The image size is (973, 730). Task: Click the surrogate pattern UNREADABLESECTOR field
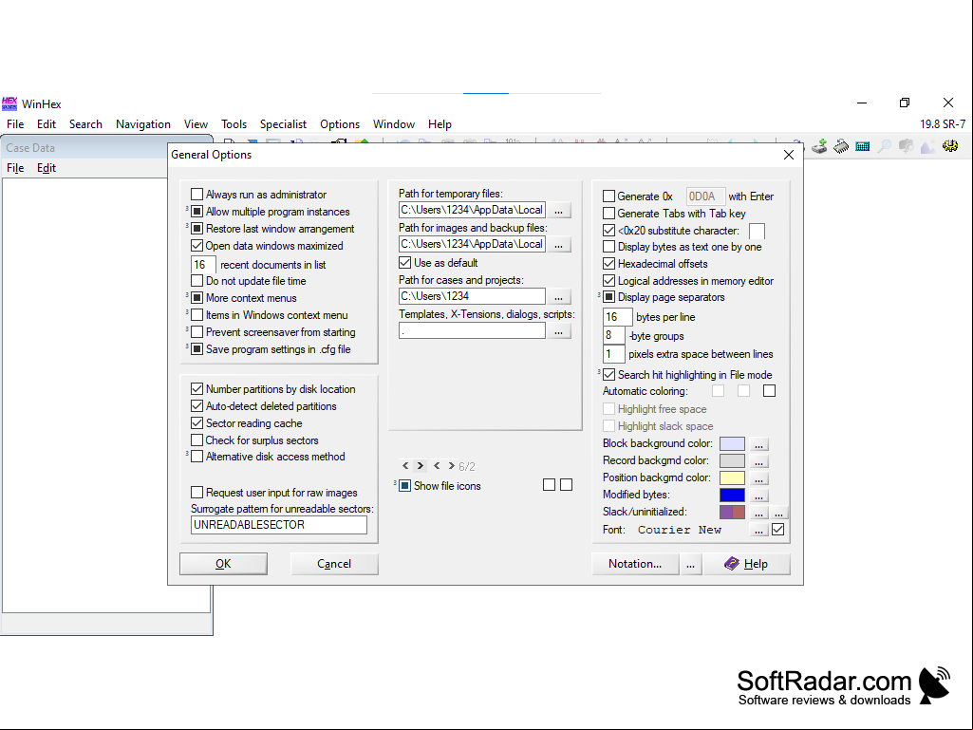(x=279, y=525)
